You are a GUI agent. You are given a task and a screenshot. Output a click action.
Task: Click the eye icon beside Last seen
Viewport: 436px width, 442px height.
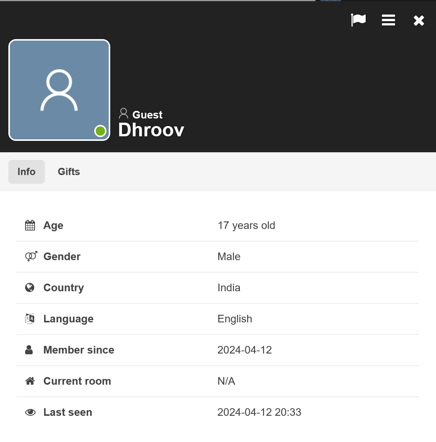(30, 412)
